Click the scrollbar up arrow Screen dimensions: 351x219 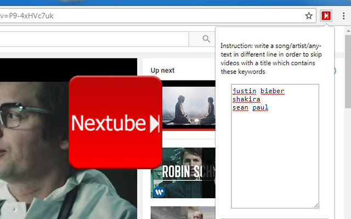click(348, 31)
